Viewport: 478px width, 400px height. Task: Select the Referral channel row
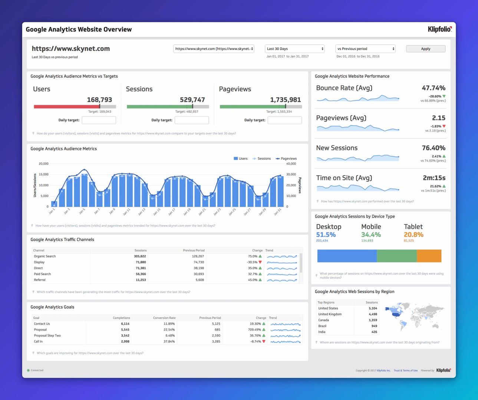165,280
